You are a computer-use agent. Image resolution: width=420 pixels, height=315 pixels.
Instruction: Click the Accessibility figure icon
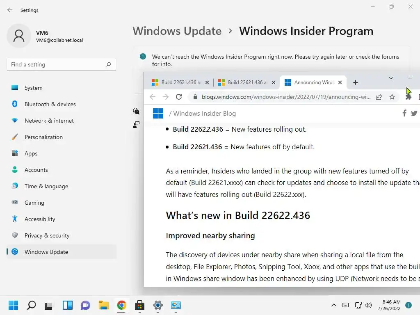click(15, 219)
